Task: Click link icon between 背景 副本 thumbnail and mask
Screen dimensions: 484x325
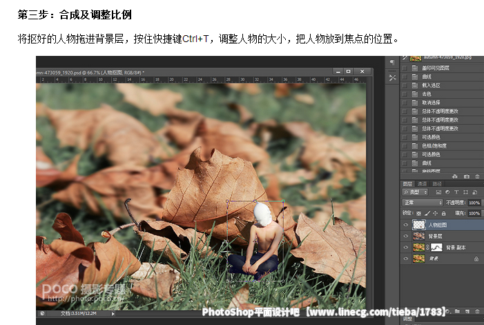Action: pyautogui.click(x=428, y=247)
